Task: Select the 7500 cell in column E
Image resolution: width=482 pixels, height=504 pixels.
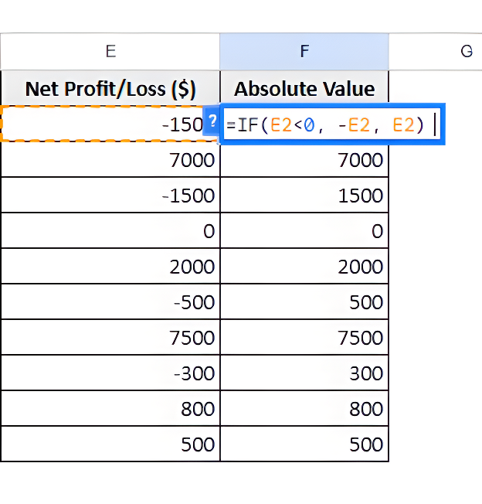Action: pyautogui.click(x=110, y=338)
